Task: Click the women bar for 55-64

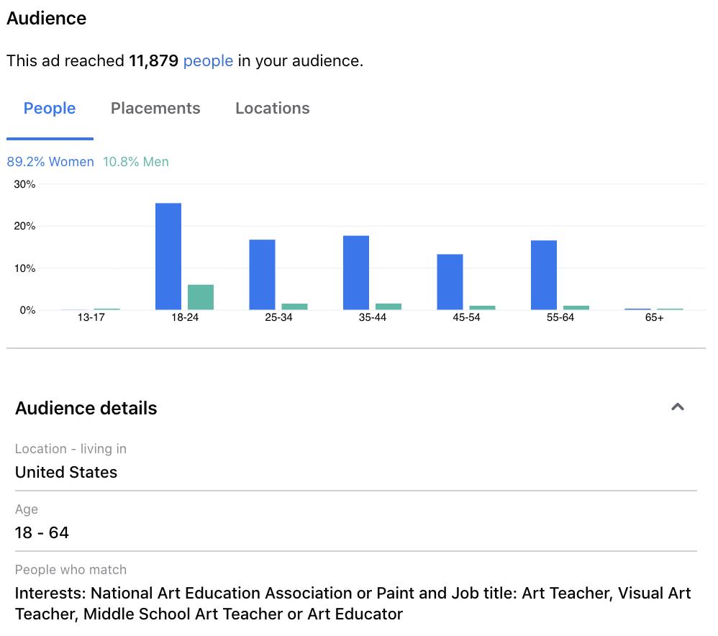Action: point(544,275)
